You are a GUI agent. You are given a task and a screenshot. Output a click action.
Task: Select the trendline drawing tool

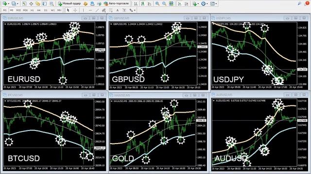click(97, 10)
